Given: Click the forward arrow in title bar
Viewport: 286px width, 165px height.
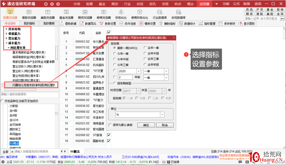Looking at the screenshot, I should [58, 4].
